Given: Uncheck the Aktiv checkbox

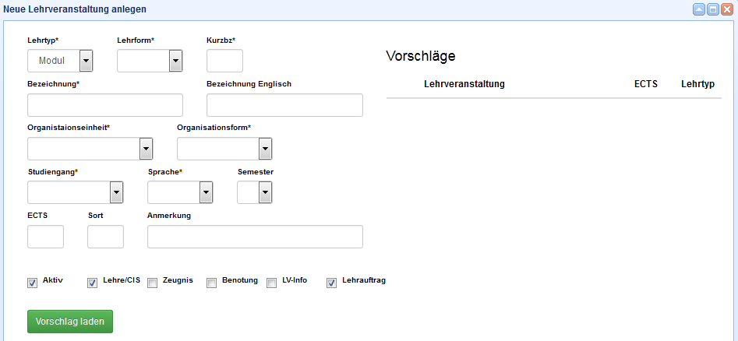Looking at the screenshot, I should point(33,283).
